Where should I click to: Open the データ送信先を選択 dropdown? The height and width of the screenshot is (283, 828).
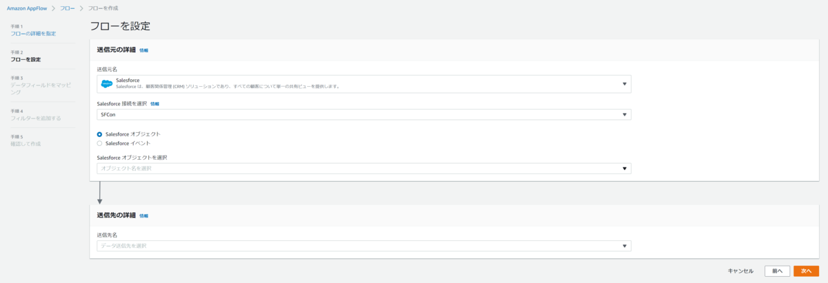364,246
